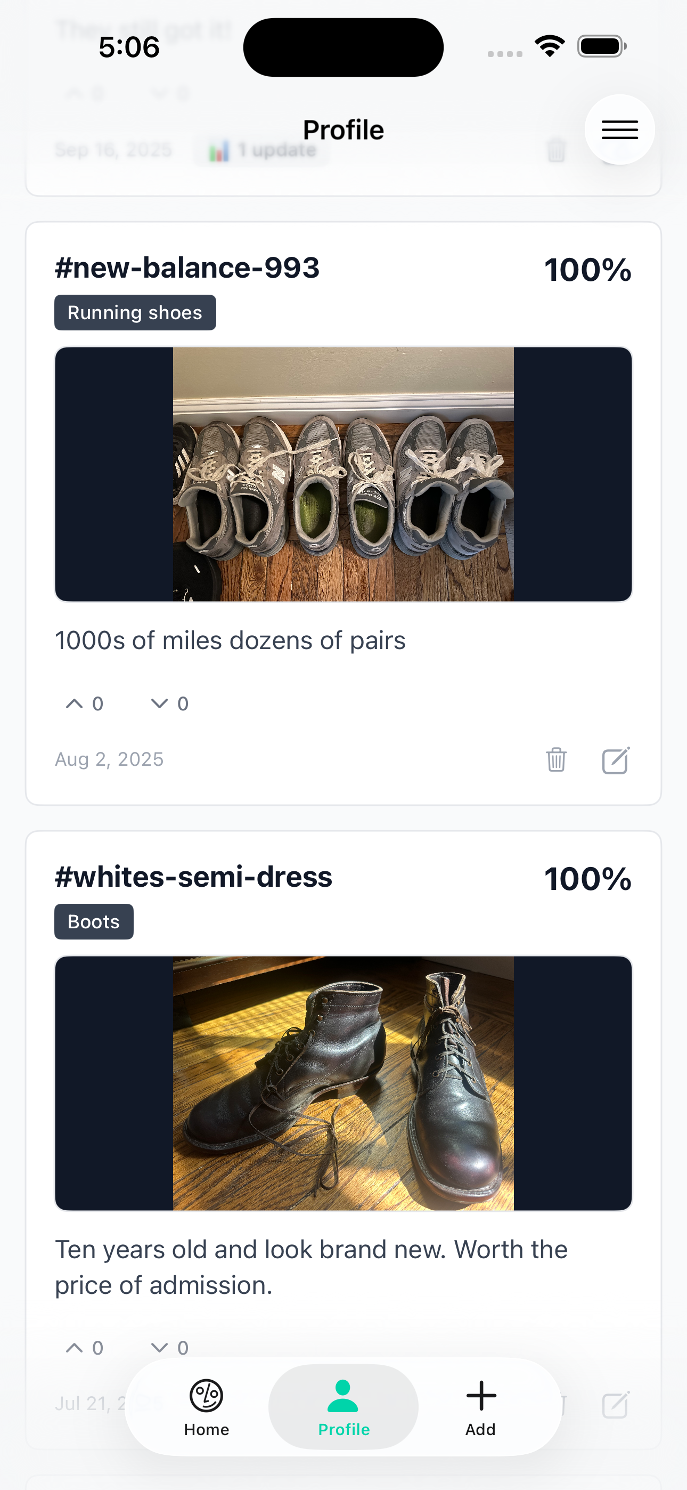Tap the Boots category tag
Screen dimensions: 687x1490
(x=94, y=922)
